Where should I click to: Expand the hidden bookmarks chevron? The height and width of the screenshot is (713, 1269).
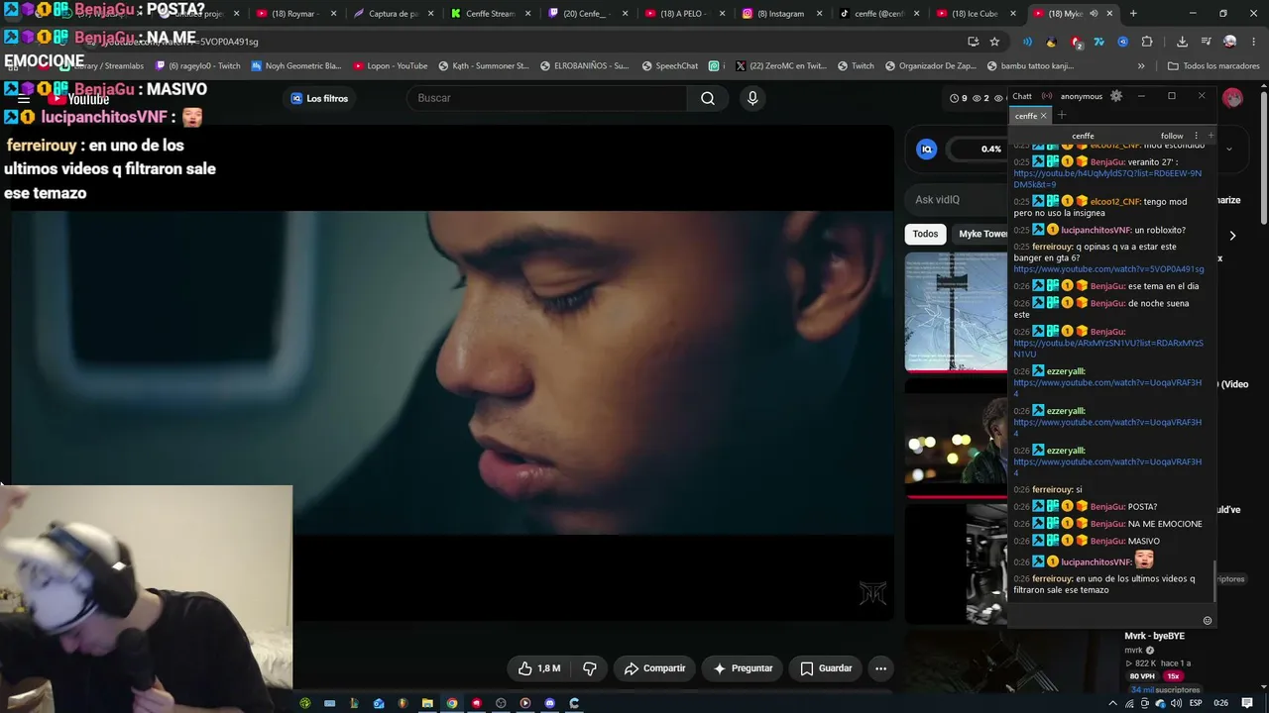[x=1141, y=66]
